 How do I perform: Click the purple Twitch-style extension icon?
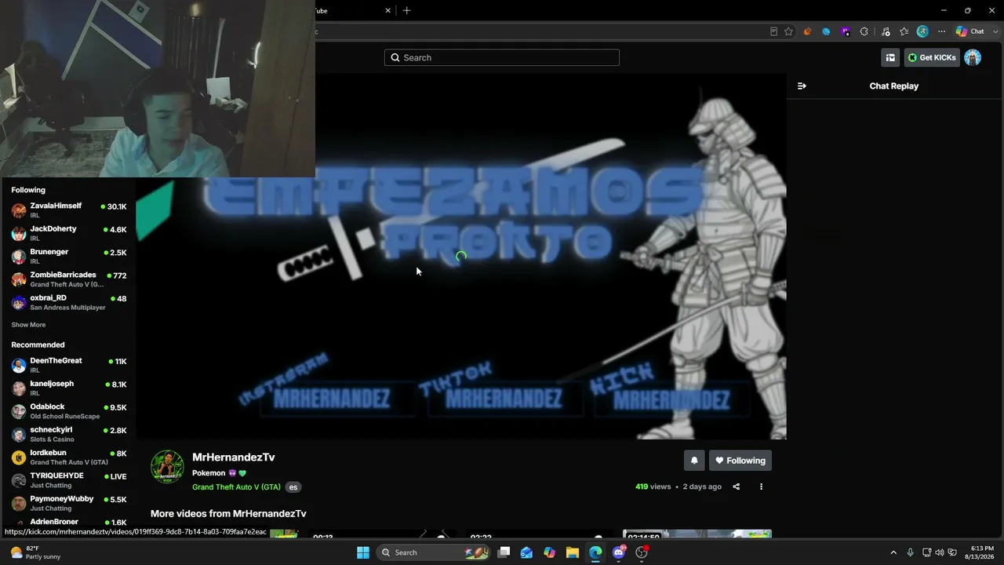click(x=845, y=31)
